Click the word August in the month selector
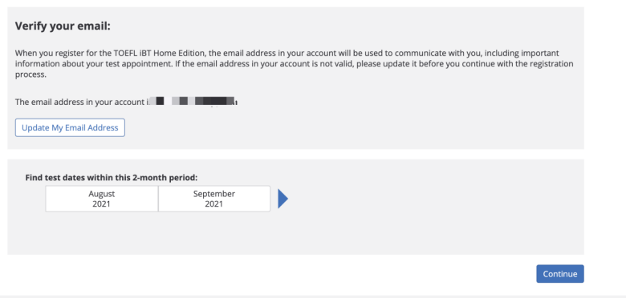 102,194
